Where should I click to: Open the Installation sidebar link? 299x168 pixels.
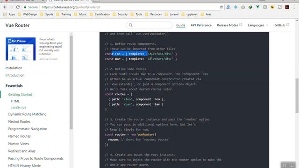coord(14,68)
